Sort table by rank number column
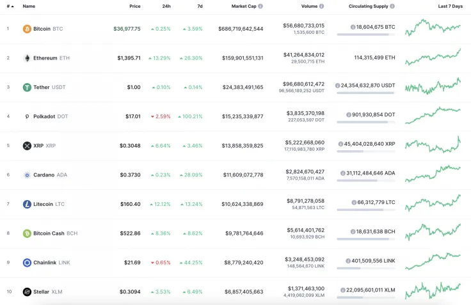The width and height of the screenshot is (471, 305). 10,6
